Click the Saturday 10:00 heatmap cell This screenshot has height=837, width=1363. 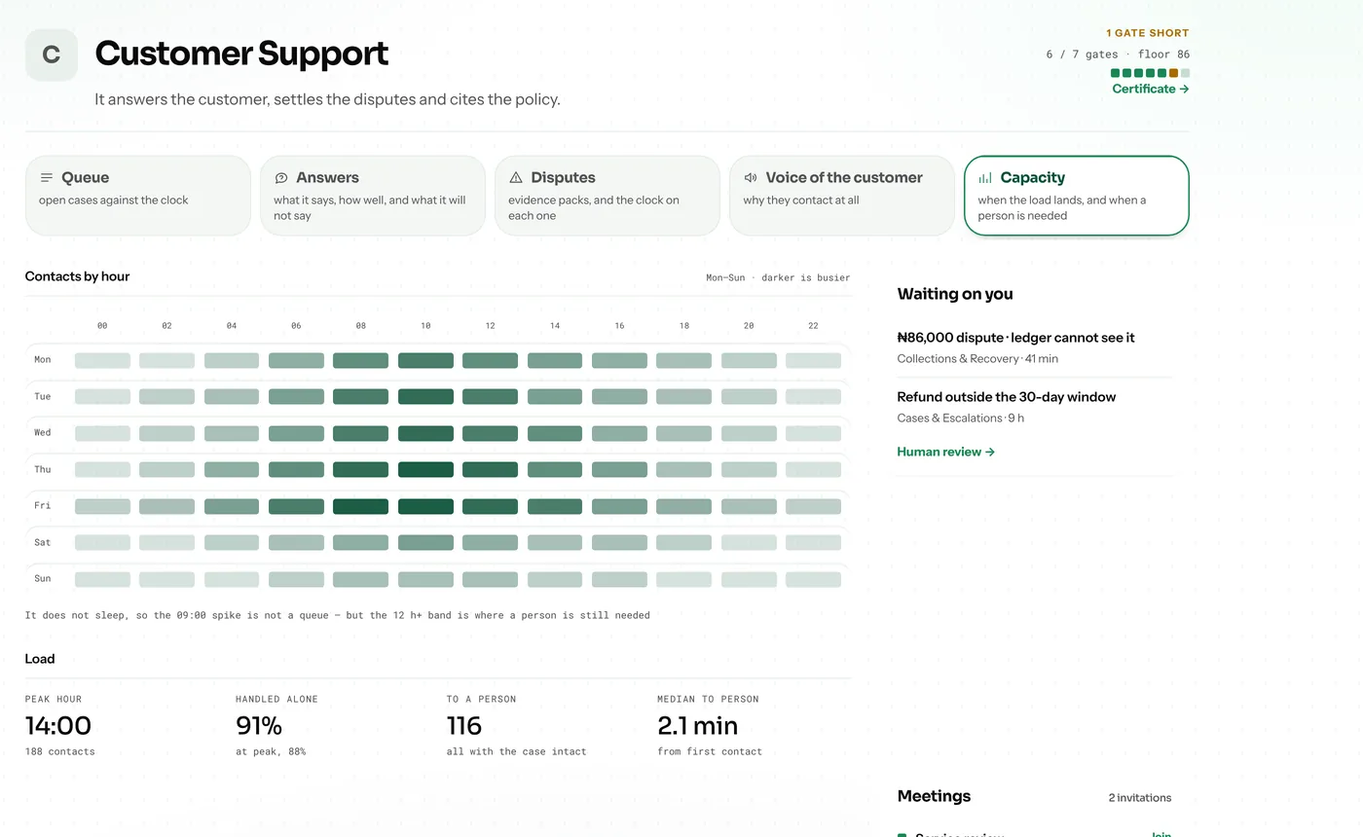pos(425,542)
